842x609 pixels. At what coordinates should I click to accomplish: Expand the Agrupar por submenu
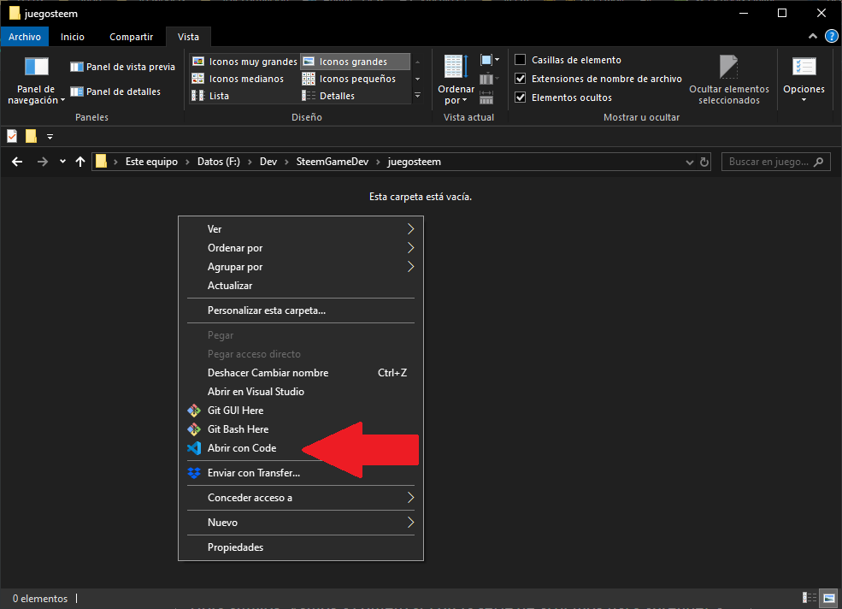click(x=301, y=267)
